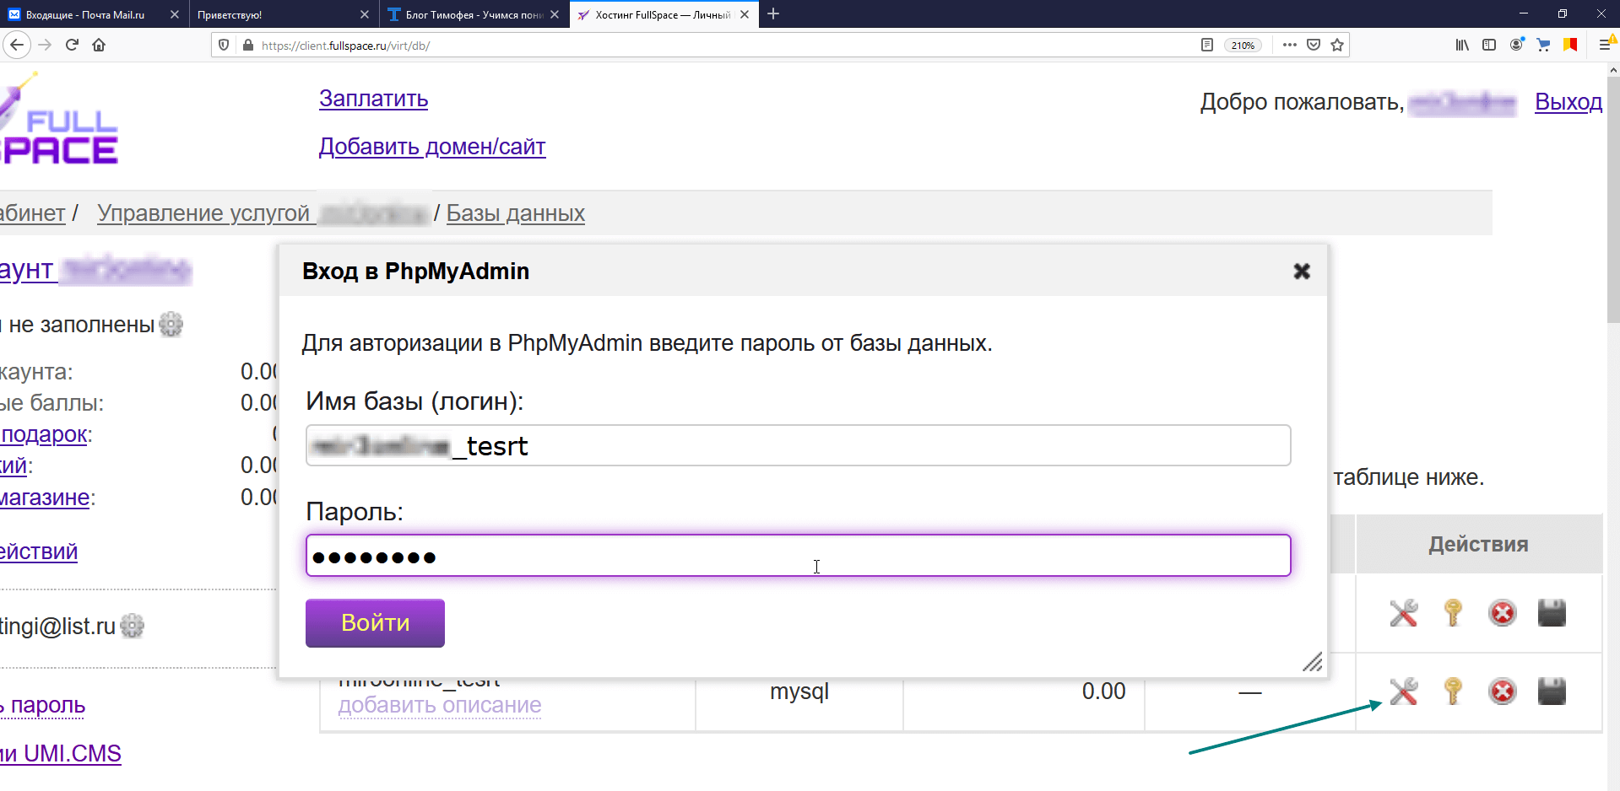Click the добавить описание link
This screenshot has height=791, width=1620.
[440, 705]
